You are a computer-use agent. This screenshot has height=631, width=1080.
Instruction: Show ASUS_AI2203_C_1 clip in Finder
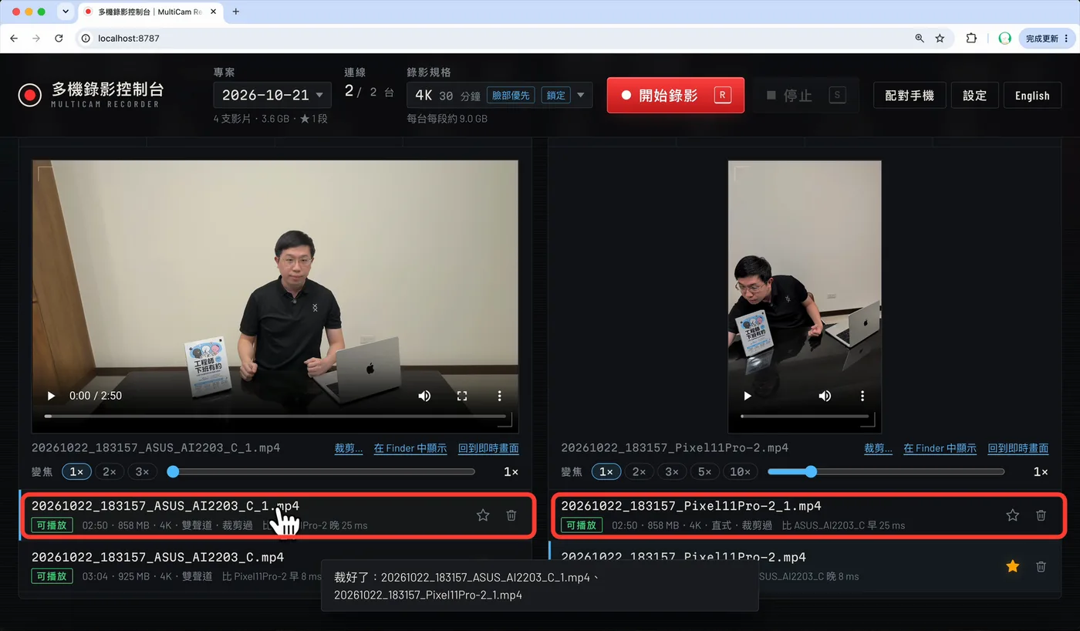tap(410, 448)
